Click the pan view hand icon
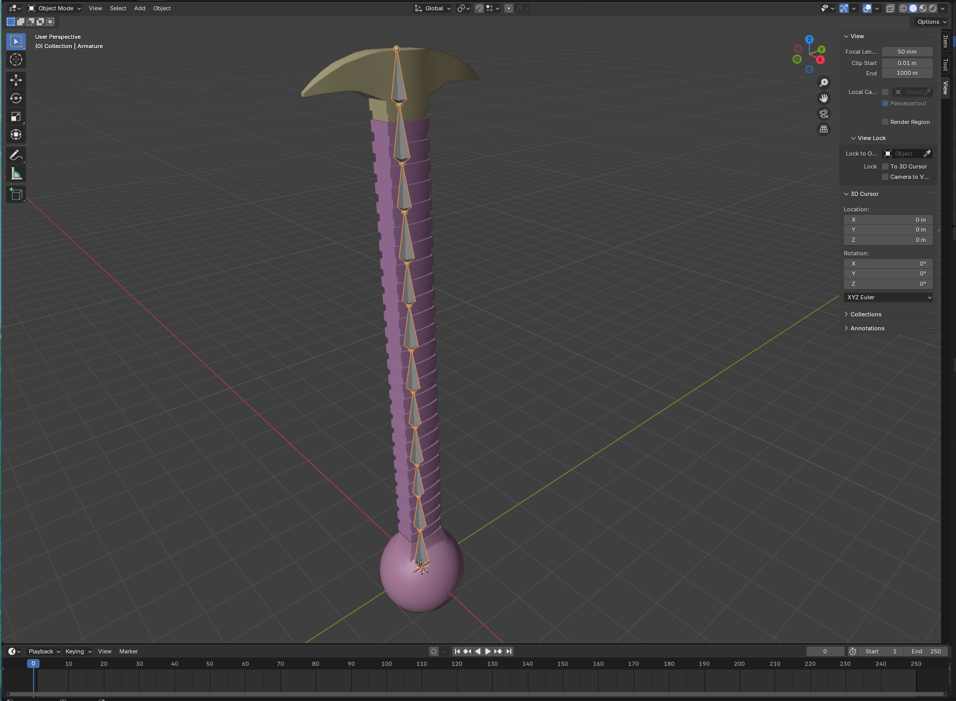 coord(824,98)
